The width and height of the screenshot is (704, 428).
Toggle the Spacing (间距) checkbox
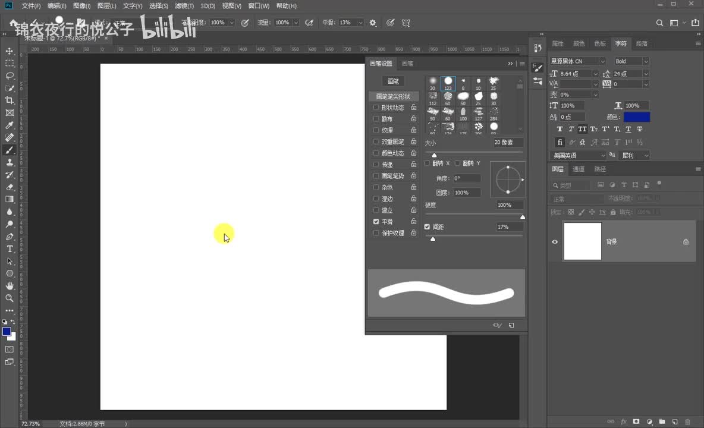(x=427, y=227)
